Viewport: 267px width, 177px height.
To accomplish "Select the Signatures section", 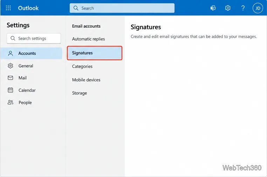I will click(x=95, y=53).
